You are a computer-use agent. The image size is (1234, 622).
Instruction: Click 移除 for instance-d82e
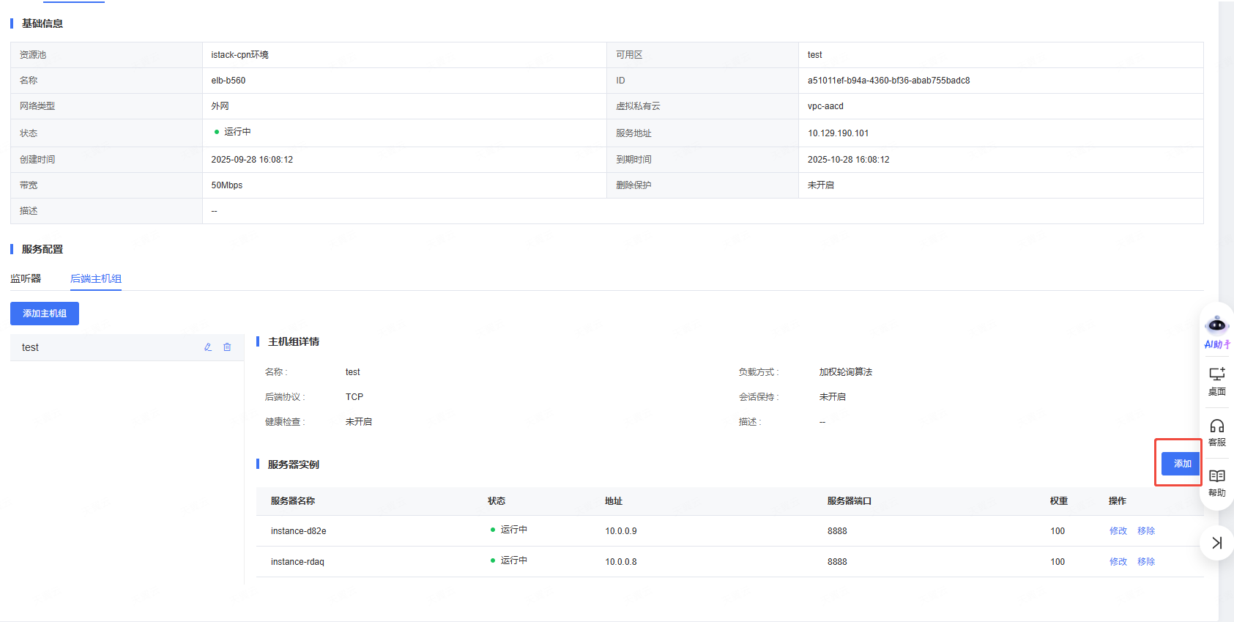point(1146,531)
